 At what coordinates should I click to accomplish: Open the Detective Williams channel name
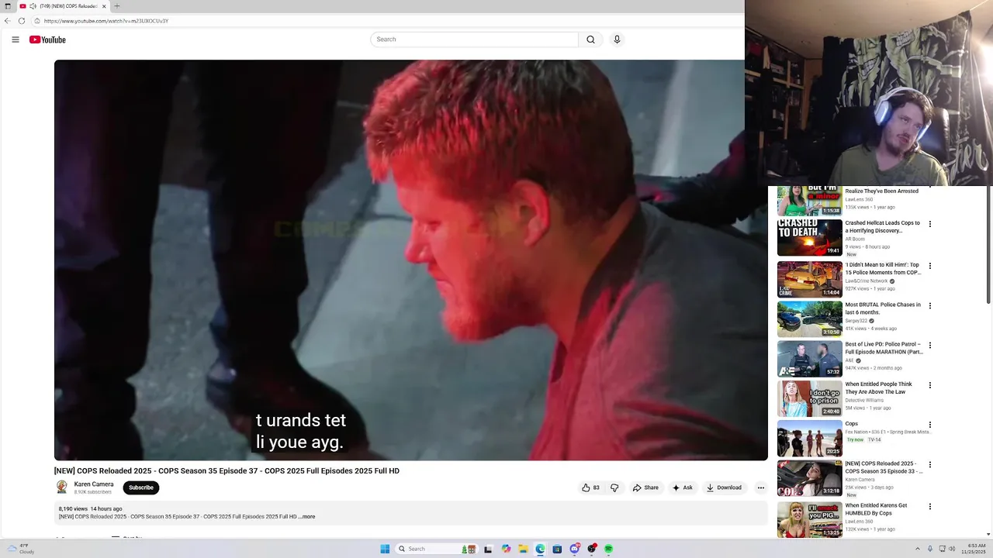point(864,401)
